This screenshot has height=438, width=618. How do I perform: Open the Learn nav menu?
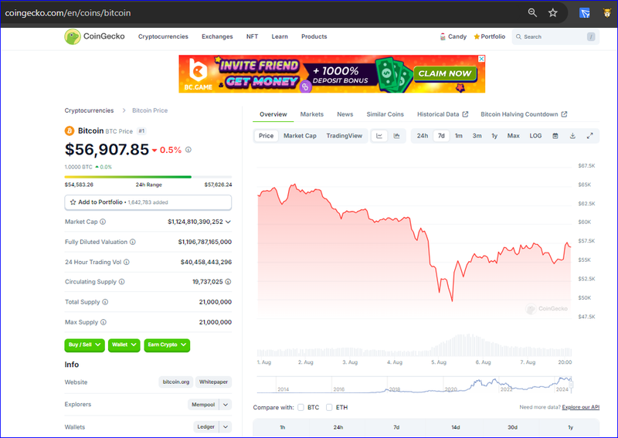pos(280,36)
